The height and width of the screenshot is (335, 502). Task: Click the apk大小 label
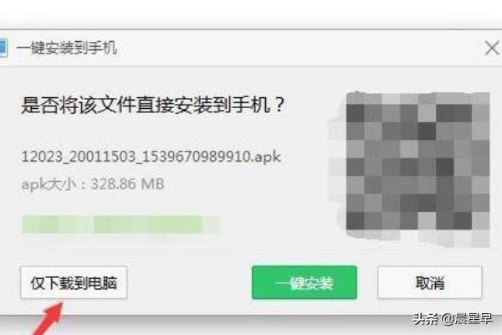49,184
